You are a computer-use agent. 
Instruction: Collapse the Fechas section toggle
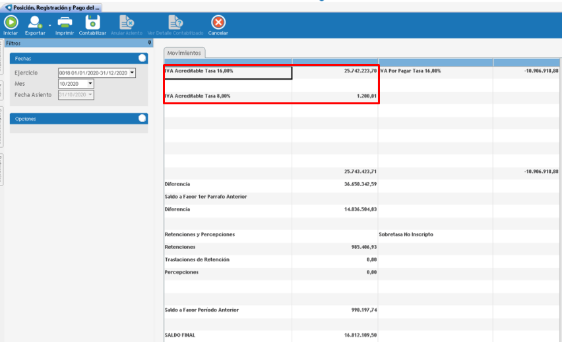(142, 58)
